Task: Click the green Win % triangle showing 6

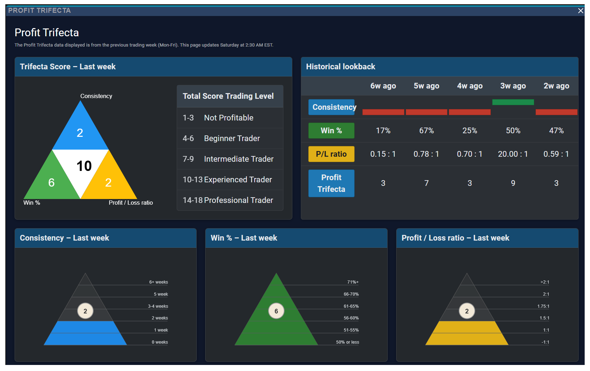Action: pyautogui.click(x=52, y=179)
